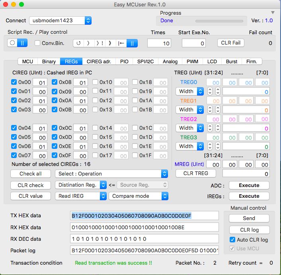281x275 pixels.
Task: Click the top-right disclosure triangle
Action: click(x=273, y=13)
